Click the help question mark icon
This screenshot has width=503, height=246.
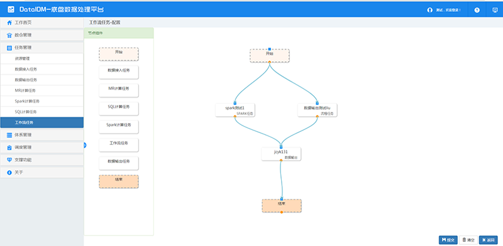tap(477, 10)
